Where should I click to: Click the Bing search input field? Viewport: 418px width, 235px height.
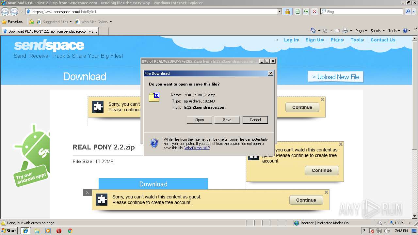tap(362, 11)
